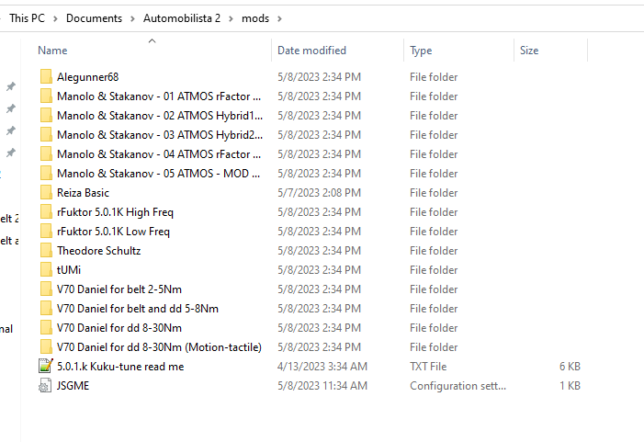This screenshot has height=442, width=644.
Task: Sort files by the Name column header
Action: point(52,51)
